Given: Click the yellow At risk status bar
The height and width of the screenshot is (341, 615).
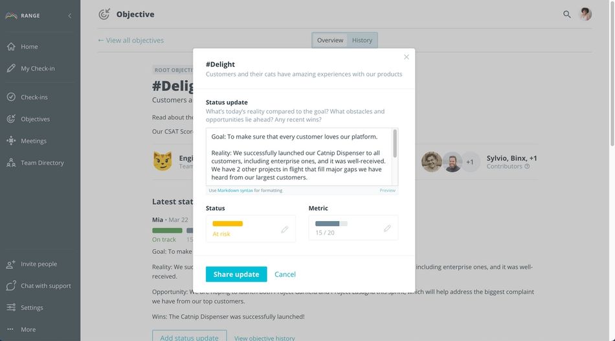Looking at the screenshot, I should tap(227, 224).
